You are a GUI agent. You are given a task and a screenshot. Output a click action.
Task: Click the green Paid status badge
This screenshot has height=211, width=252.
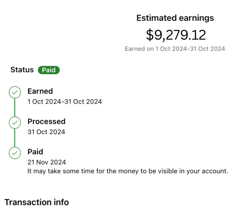[49, 70]
